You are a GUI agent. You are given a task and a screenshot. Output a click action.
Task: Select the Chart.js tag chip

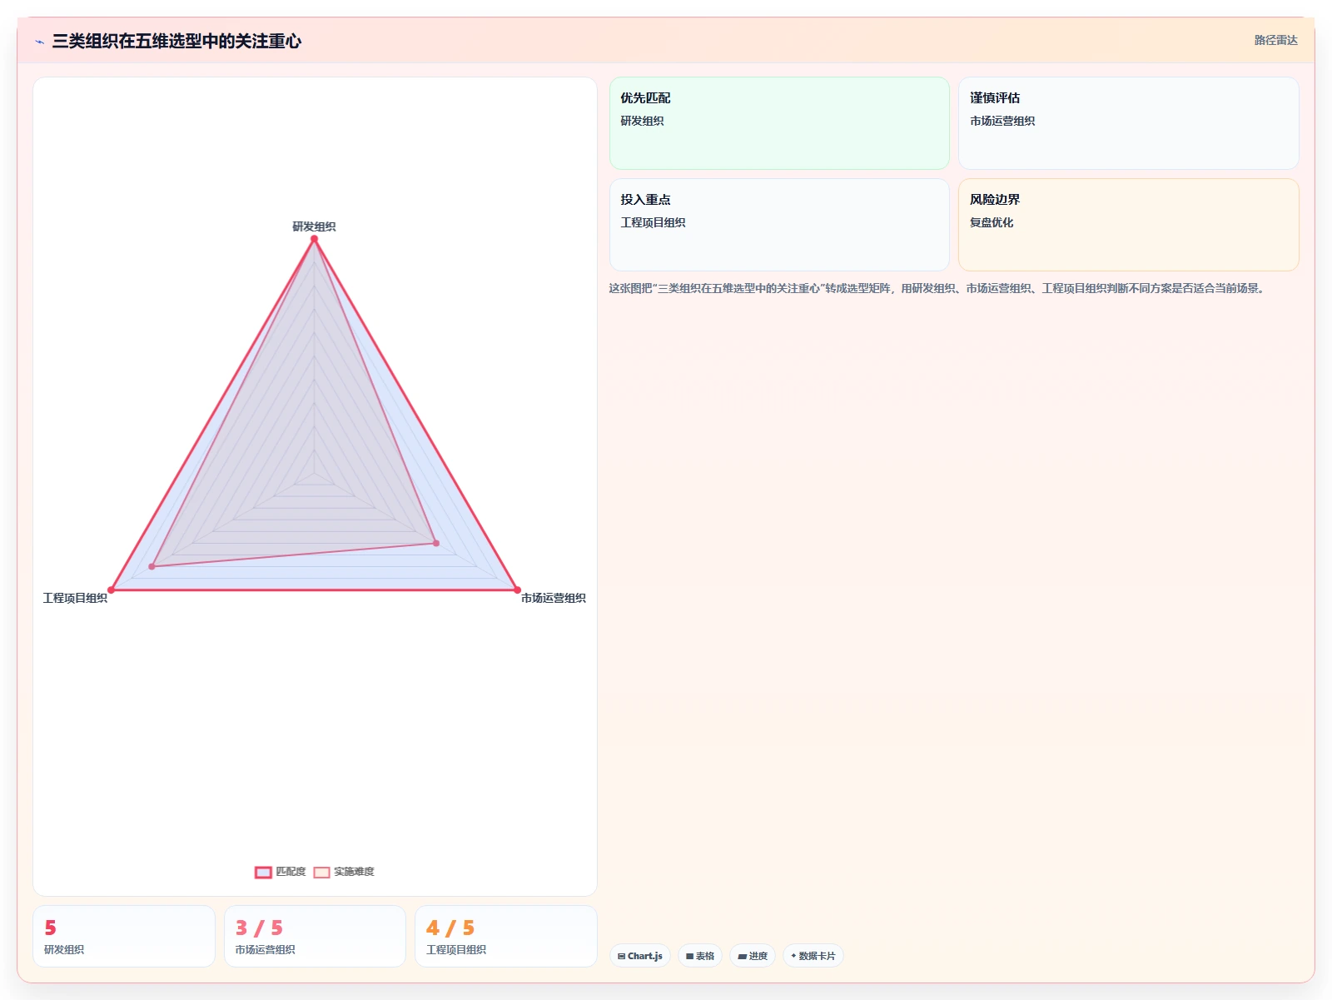[640, 956]
